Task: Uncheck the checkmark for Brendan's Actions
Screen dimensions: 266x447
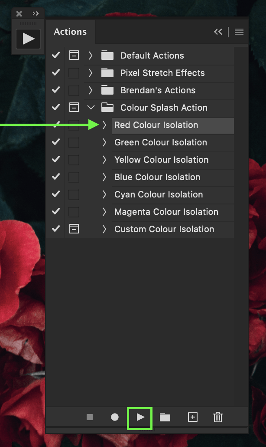Action: 56,90
